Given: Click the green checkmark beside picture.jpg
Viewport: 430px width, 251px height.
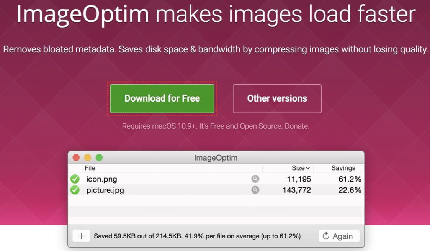Looking at the screenshot, I should pos(75,190).
